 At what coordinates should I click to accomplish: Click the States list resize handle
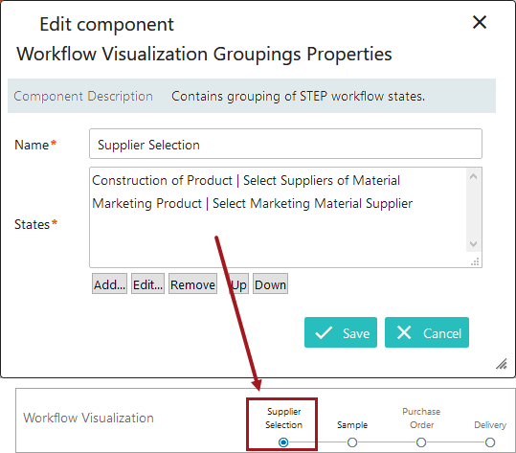475,261
